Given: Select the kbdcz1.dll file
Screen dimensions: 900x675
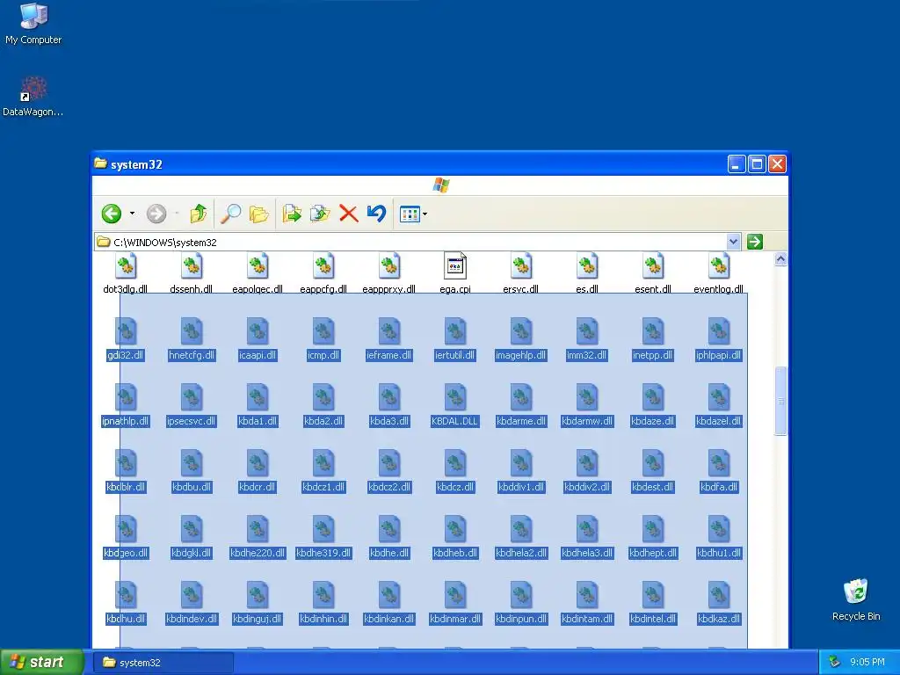Looking at the screenshot, I should click(x=323, y=472).
